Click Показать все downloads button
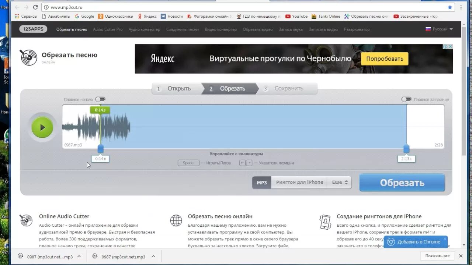 coord(437,256)
